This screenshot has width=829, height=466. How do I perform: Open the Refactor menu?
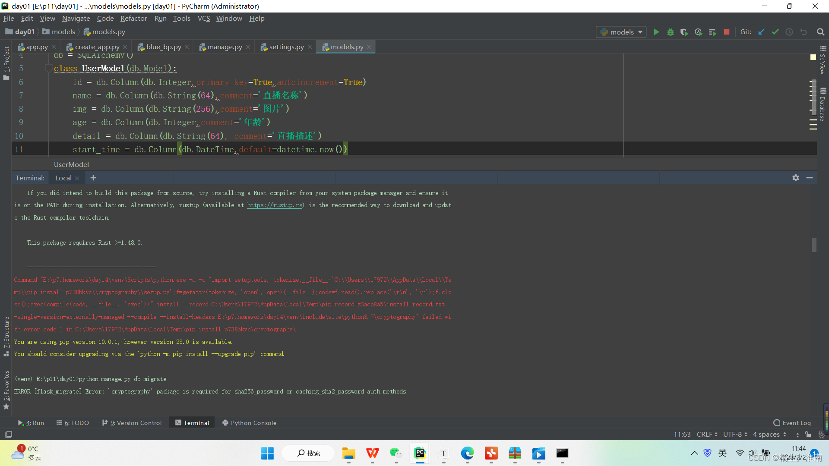(133, 18)
